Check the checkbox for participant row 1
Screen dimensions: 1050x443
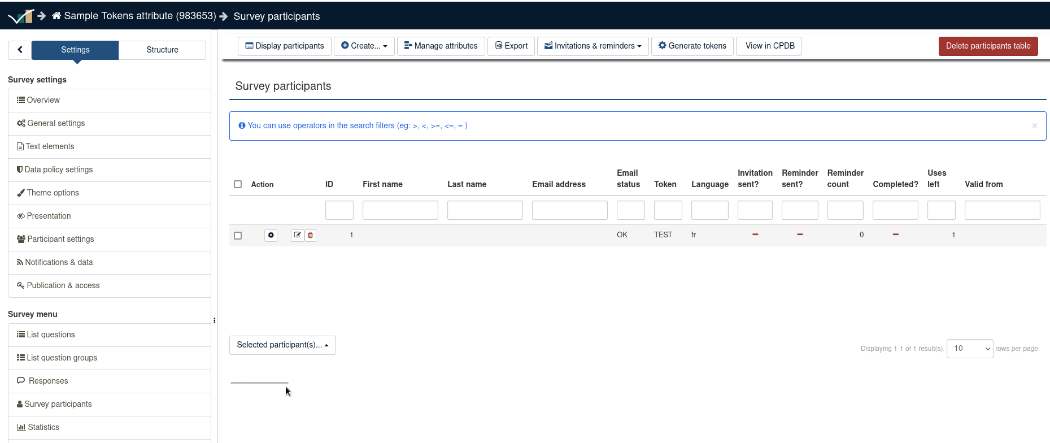(238, 236)
